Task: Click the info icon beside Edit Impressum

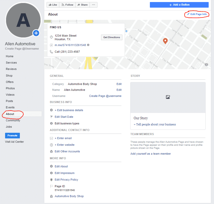Action: (51, 173)
